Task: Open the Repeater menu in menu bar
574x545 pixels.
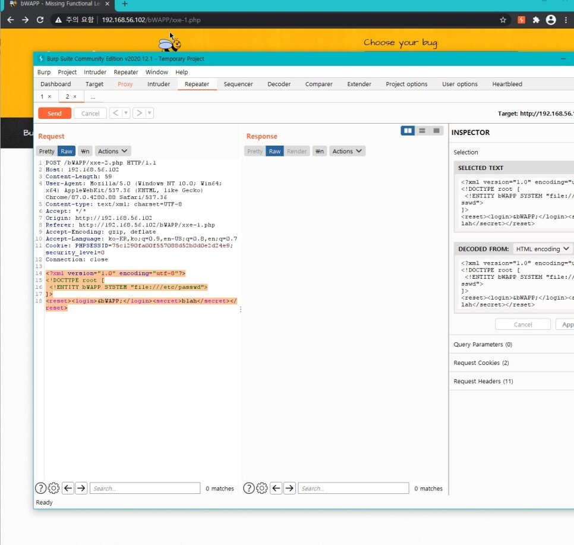Action: click(126, 72)
